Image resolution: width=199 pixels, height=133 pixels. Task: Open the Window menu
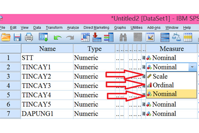(172, 28)
